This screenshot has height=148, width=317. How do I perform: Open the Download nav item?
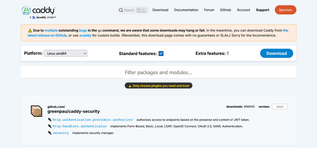click(x=160, y=10)
